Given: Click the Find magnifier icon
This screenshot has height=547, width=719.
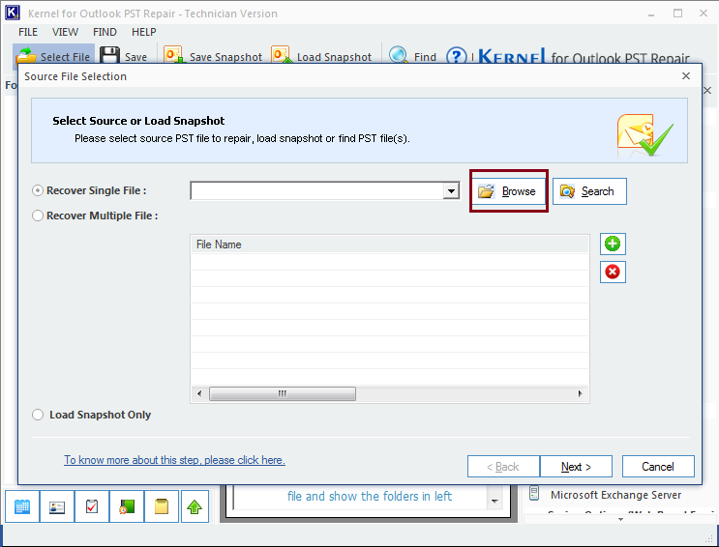Looking at the screenshot, I should (x=398, y=55).
